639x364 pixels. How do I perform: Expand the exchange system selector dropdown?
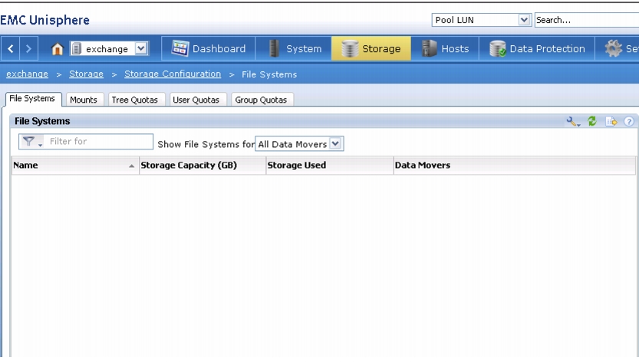tap(140, 48)
